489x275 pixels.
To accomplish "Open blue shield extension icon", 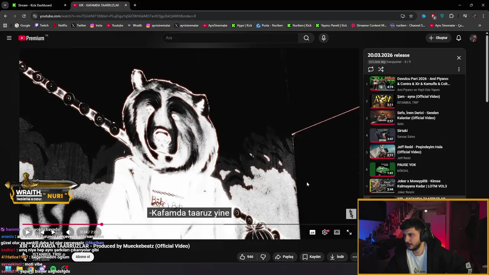I will point(442,16).
